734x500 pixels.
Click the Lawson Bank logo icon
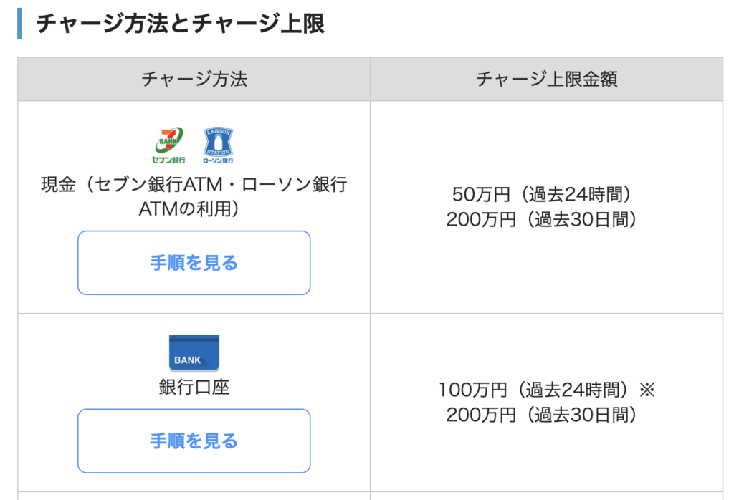click(x=219, y=141)
